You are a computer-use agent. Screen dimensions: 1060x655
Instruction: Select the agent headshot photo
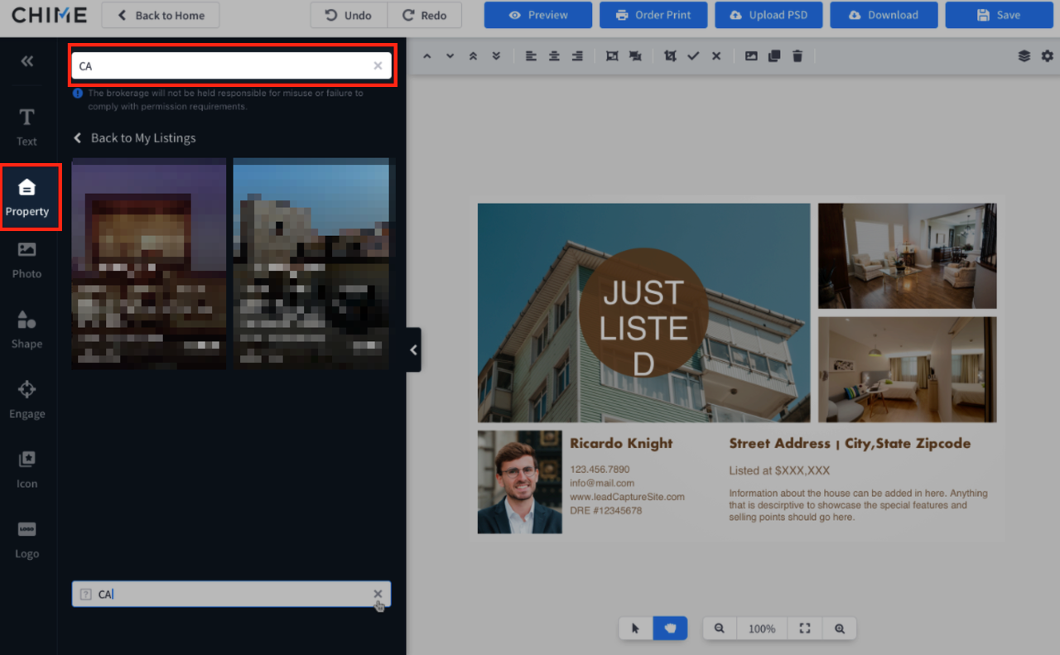tap(520, 482)
